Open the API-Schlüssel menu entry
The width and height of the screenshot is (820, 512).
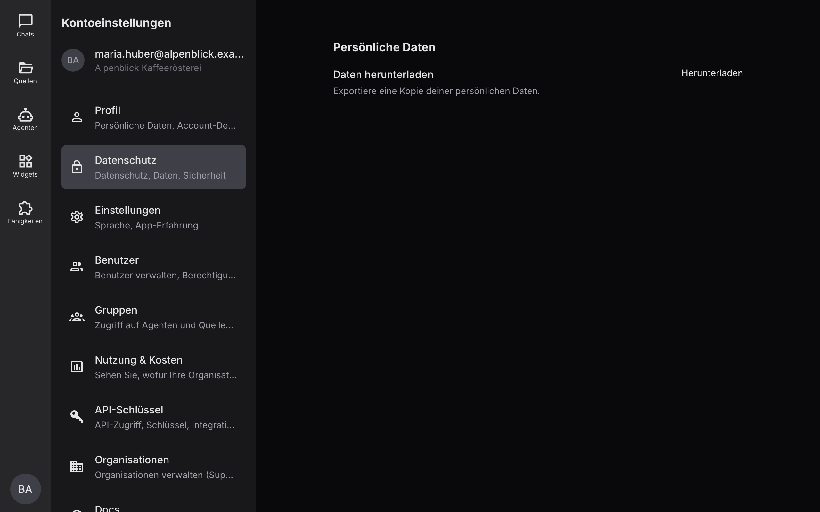[153, 417]
